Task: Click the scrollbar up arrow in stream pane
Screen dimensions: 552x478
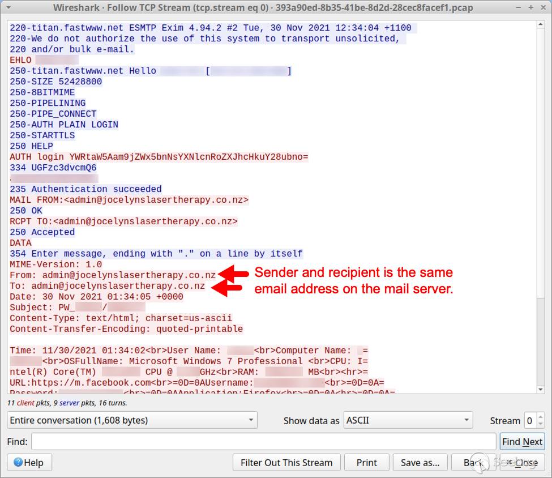Action: click(x=540, y=24)
